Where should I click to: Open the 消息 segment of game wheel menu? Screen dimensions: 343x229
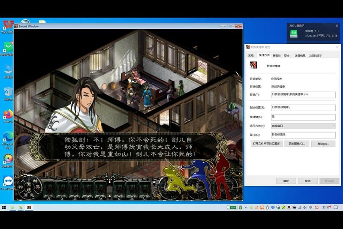click(28, 195)
